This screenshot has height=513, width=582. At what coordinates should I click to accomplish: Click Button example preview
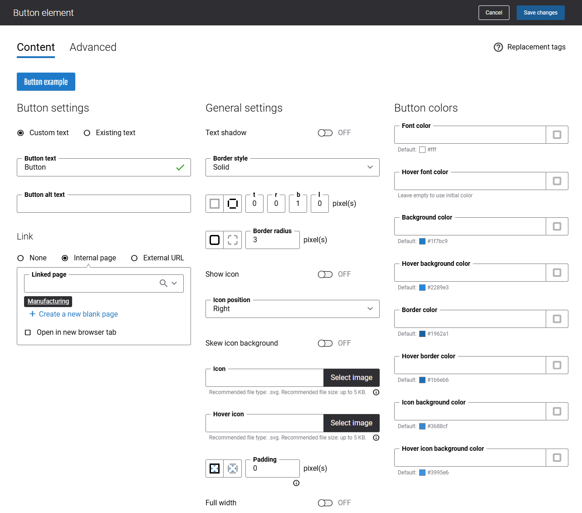46,82
